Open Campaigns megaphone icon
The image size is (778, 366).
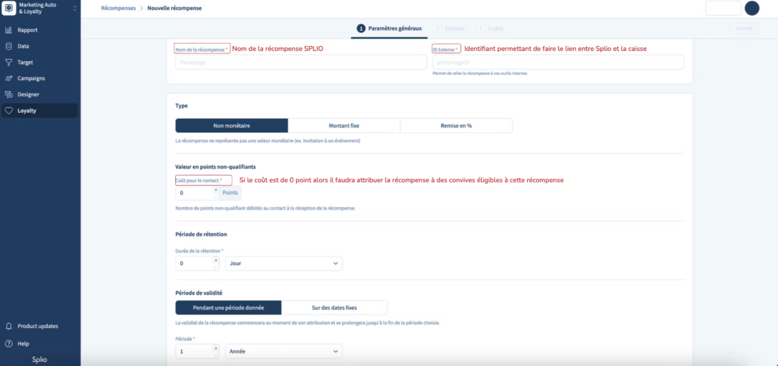tap(9, 78)
